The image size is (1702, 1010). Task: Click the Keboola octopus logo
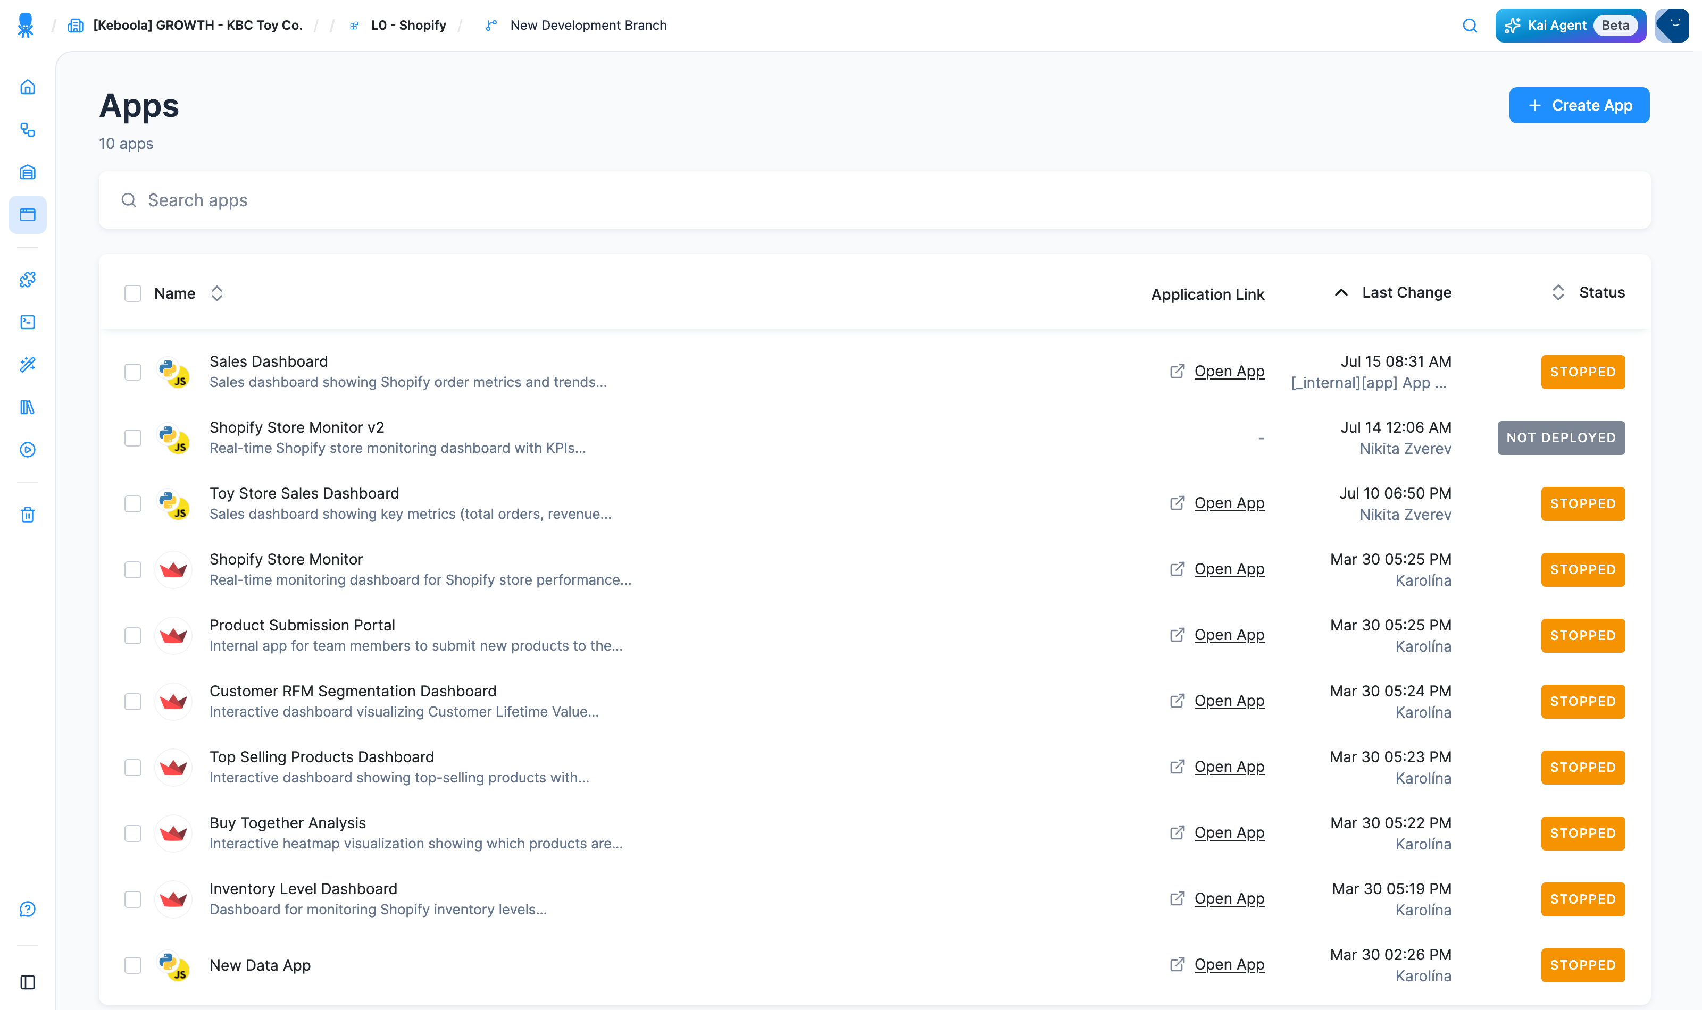[25, 25]
